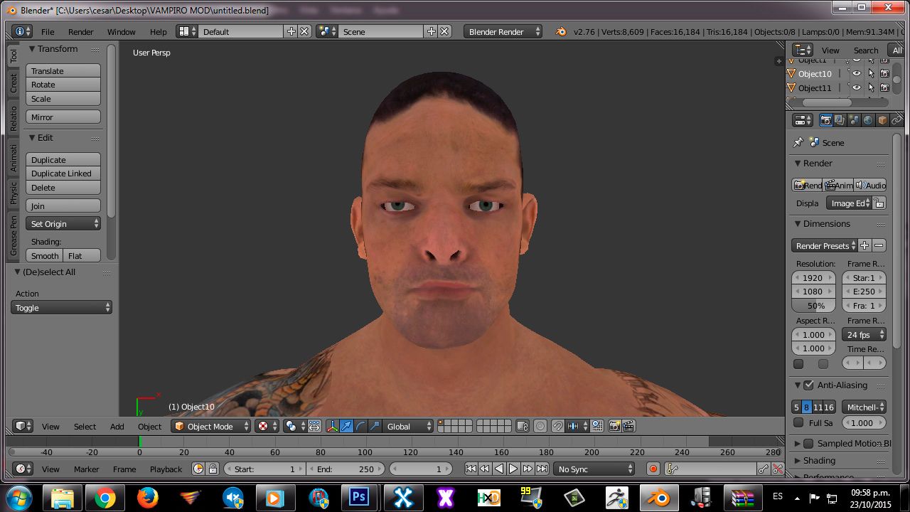The height and width of the screenshot is (512, 910).
Task: Open the World properties tab globe icon
Action: coord(868,120)
